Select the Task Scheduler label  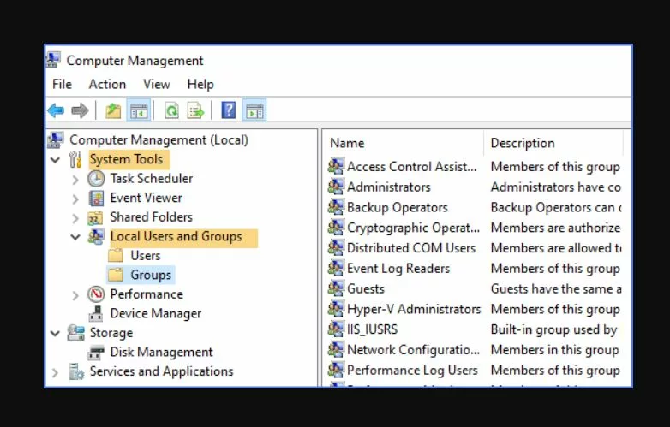click(152, 178)
